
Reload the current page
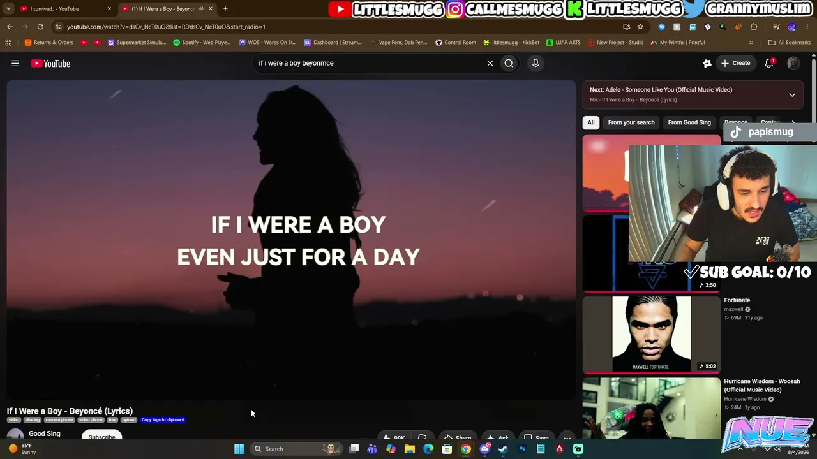(x=40, y=27)
